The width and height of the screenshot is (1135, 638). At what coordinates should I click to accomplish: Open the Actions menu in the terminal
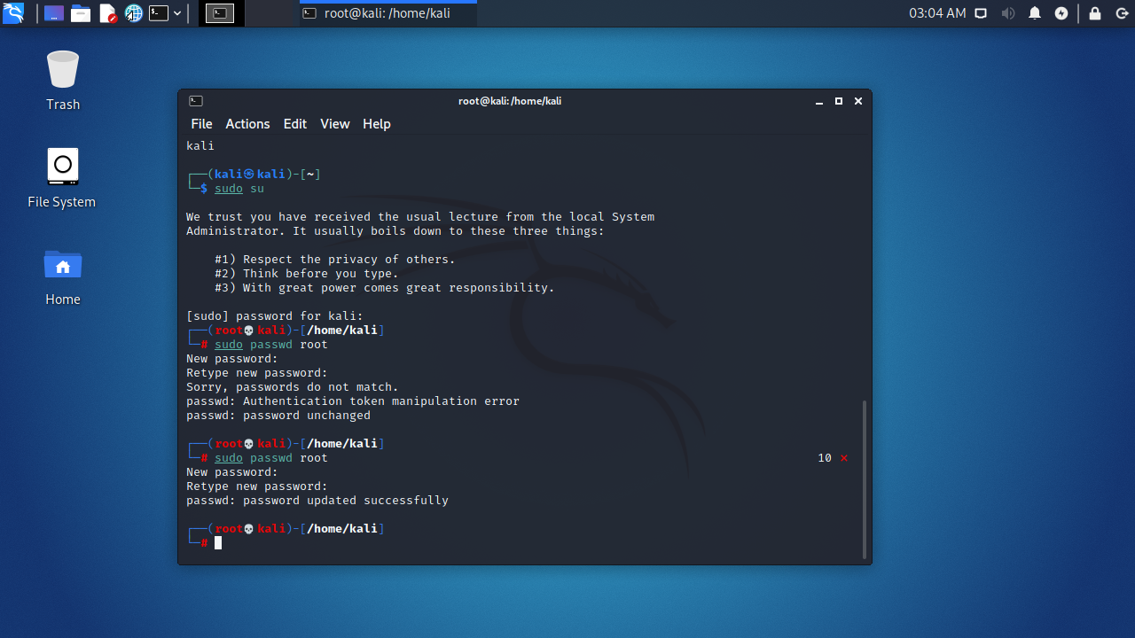pos(247,123)
